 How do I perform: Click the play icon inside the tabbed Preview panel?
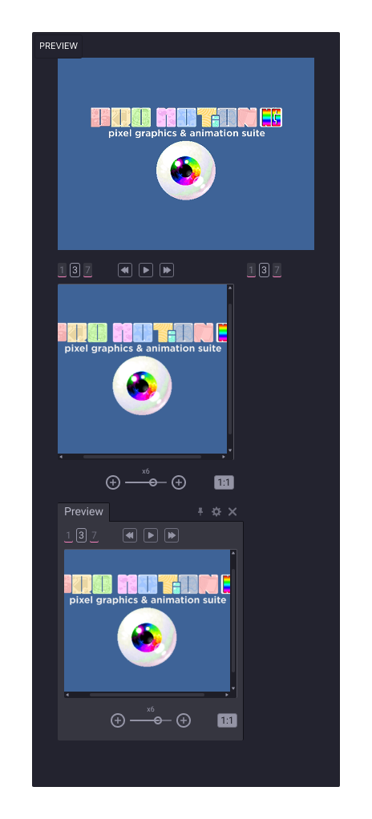click(x=151, y=535)
